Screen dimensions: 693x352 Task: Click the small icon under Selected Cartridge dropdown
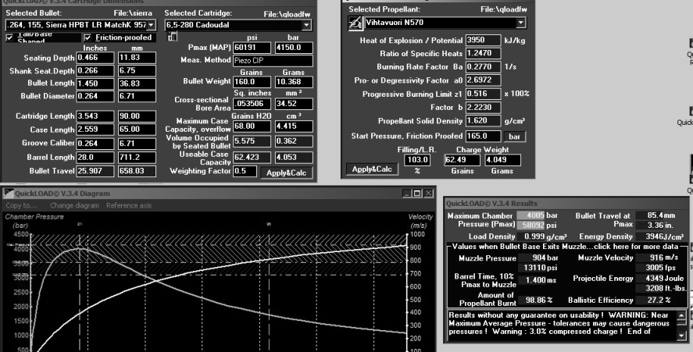(172, 37)
